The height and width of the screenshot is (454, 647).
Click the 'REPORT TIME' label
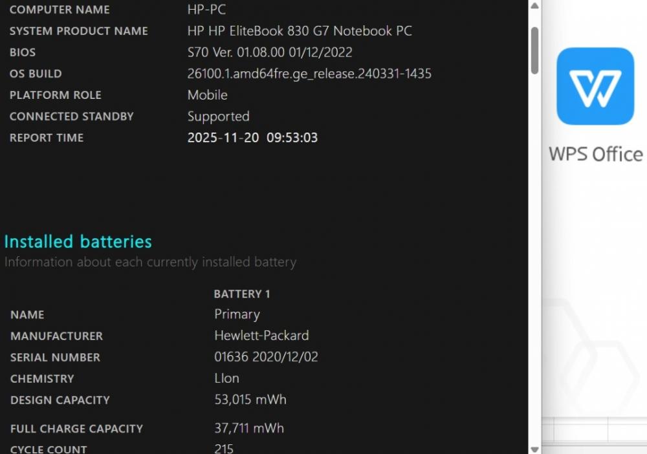[x=47, y=138]
